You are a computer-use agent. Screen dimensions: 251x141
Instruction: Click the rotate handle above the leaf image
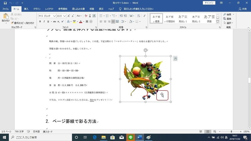click(x=146, y=50)
